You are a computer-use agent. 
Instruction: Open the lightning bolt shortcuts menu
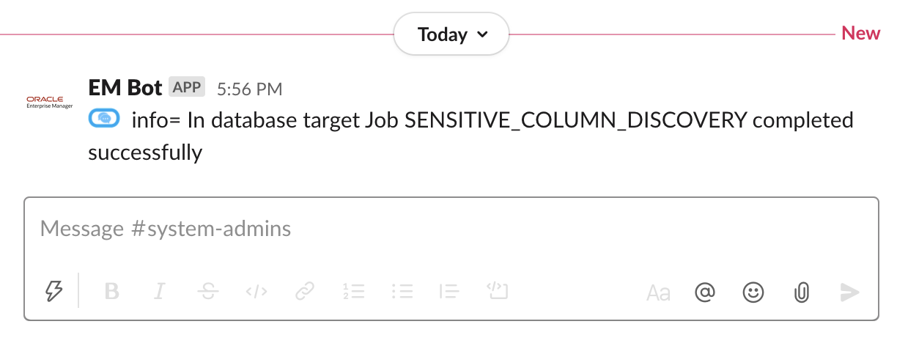[54, 292]
